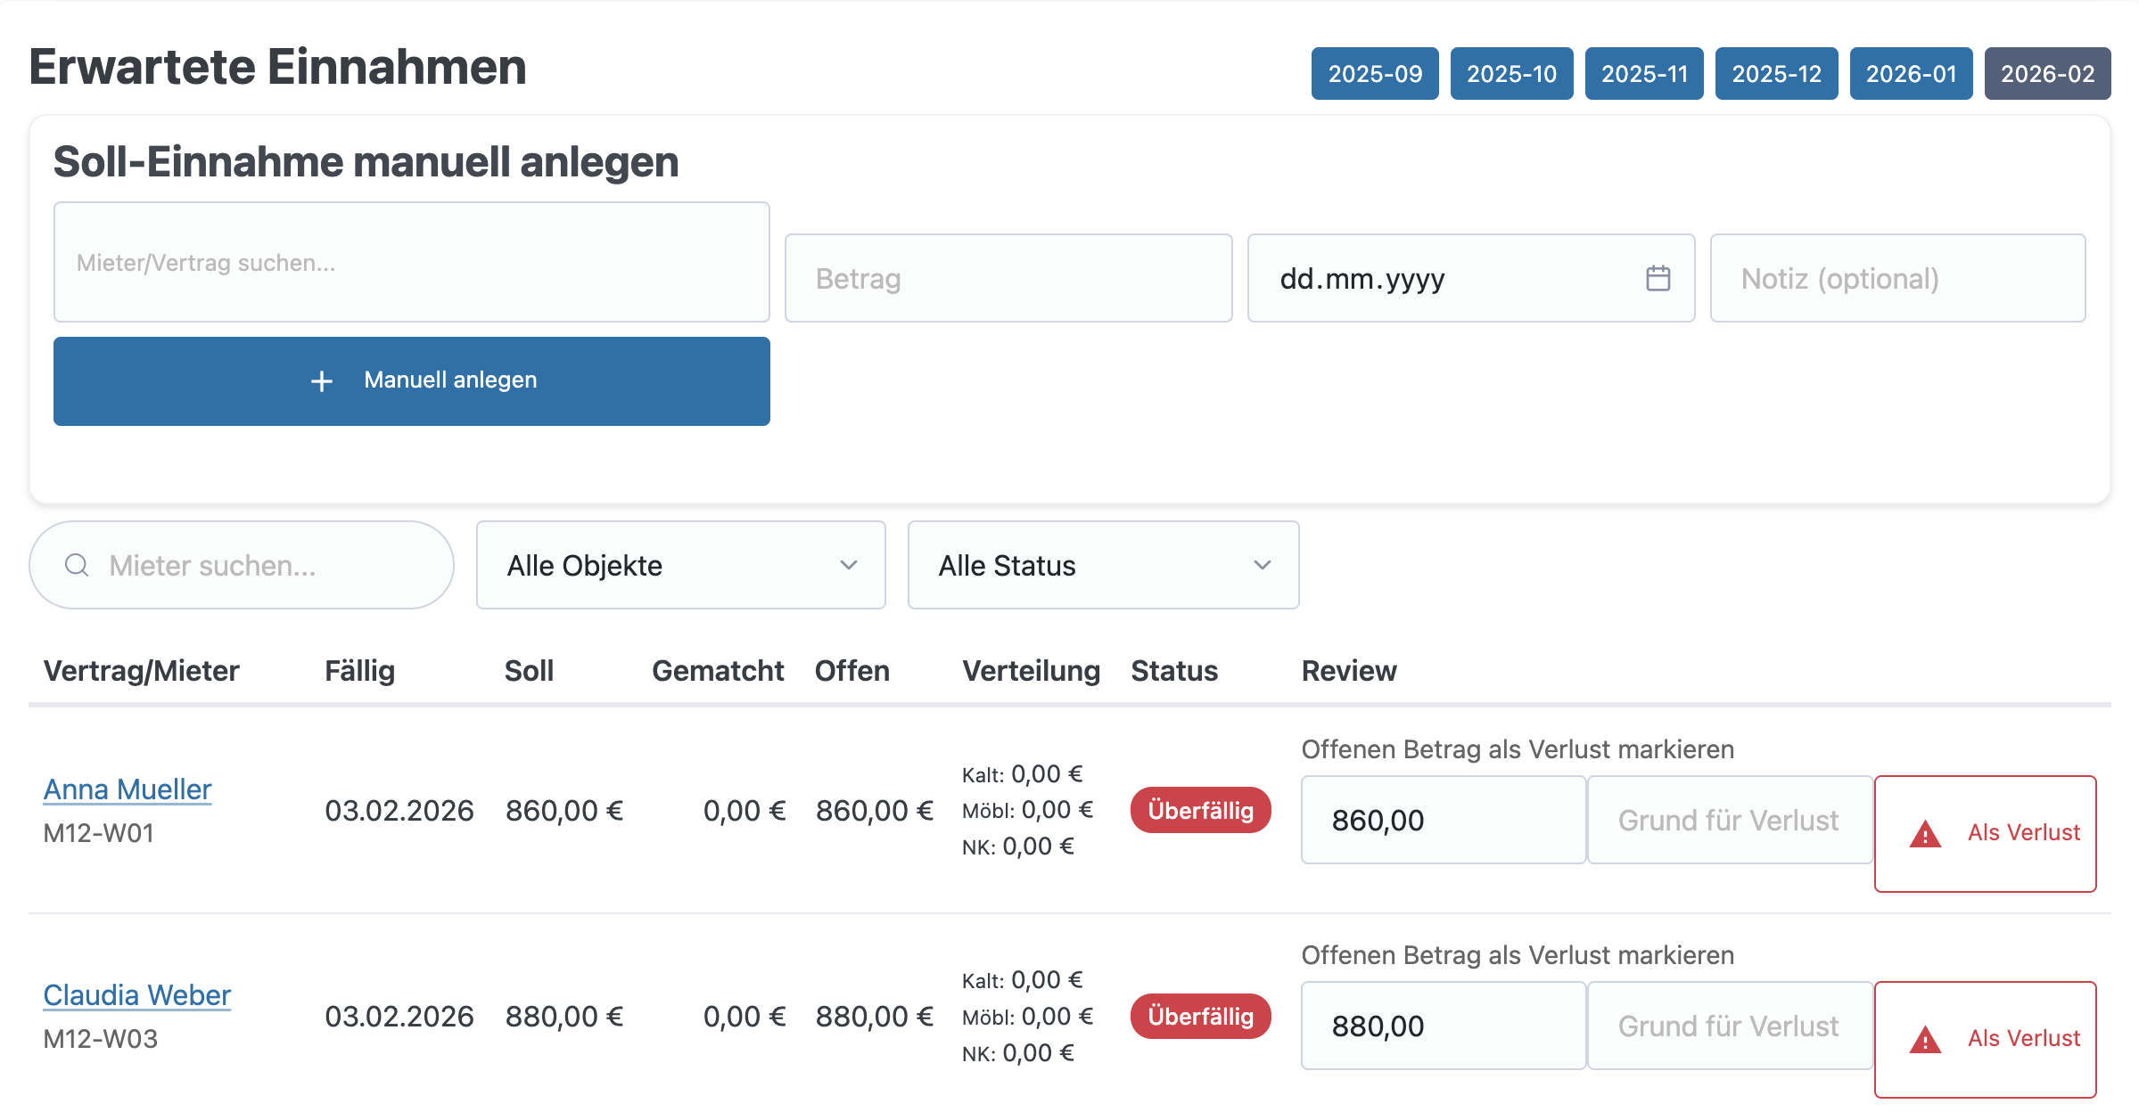Viewport: 2139px width, 1112px height.
Task: Click the calendar icon in date field
Action: coord(1658,278)
